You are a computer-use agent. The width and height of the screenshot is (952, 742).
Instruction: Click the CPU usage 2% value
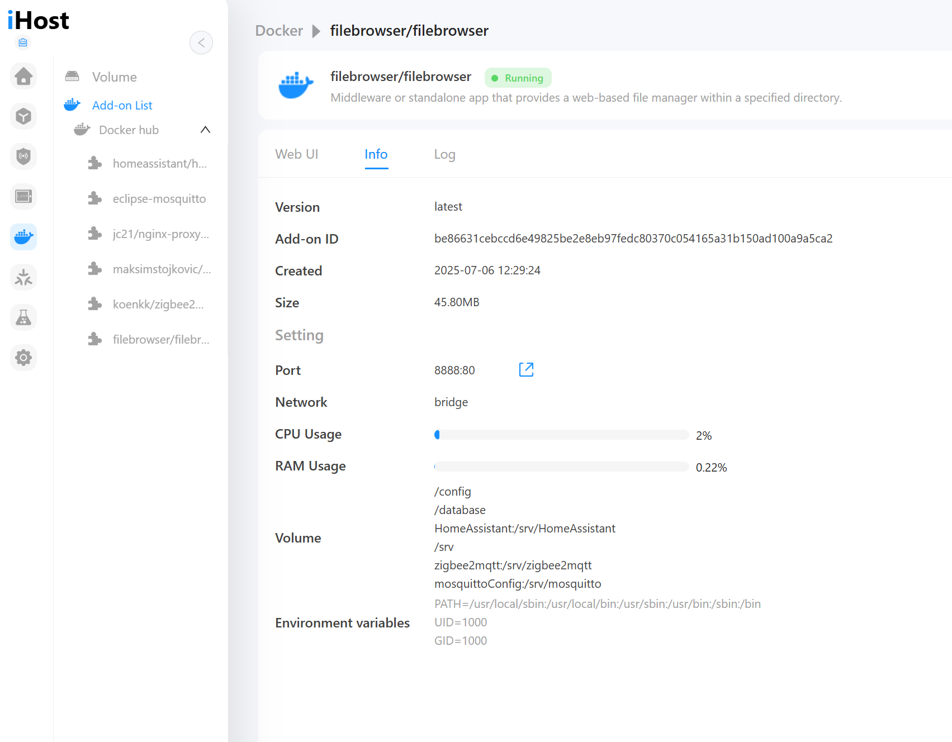pyautogui.click(x=704, y=436)
